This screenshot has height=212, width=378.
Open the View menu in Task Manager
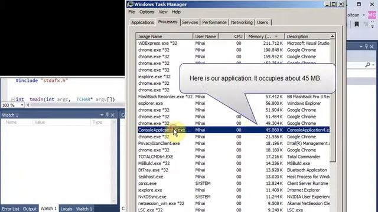(163, 12)
